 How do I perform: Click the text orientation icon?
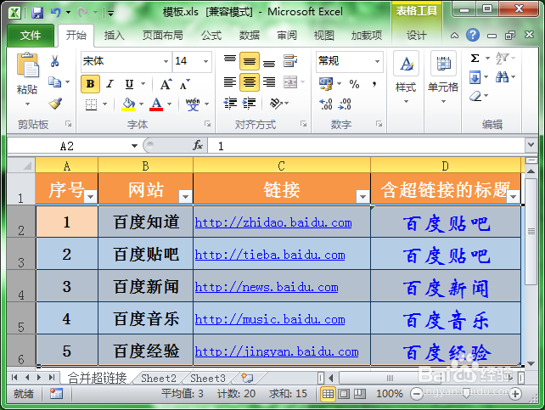coord(276,104)
